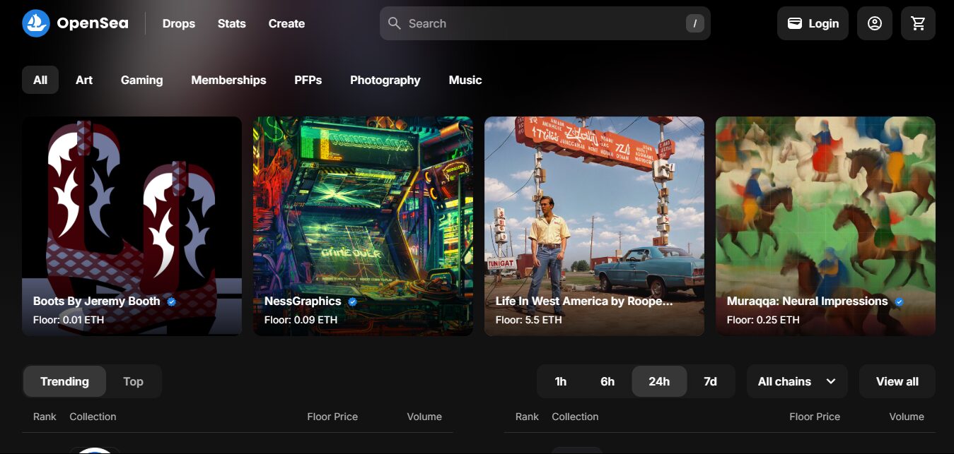Focus the Search input field
The image size is (954, 454).
pos(545,23)
